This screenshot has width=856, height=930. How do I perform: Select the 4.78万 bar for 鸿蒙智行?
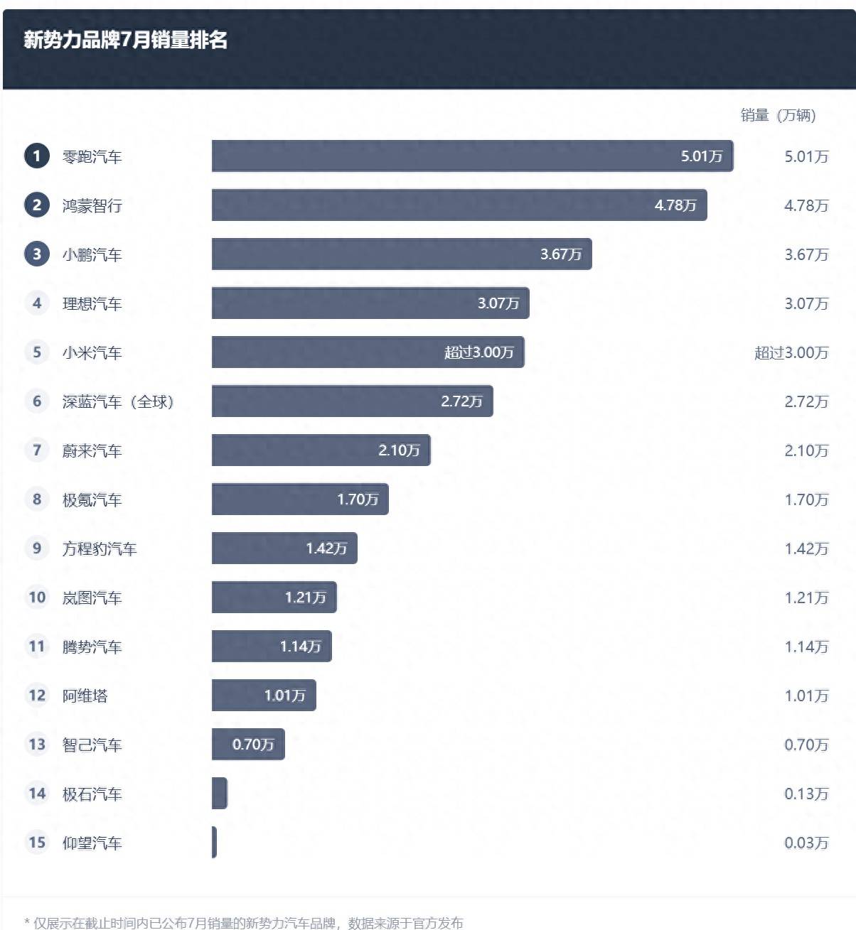pos(459,205)
